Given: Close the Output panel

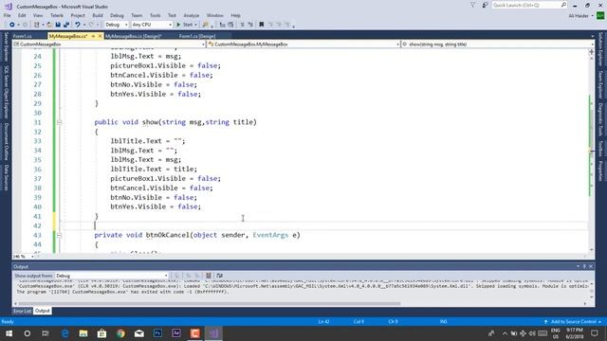Looking at the screenshot, I should click(591, 266).
